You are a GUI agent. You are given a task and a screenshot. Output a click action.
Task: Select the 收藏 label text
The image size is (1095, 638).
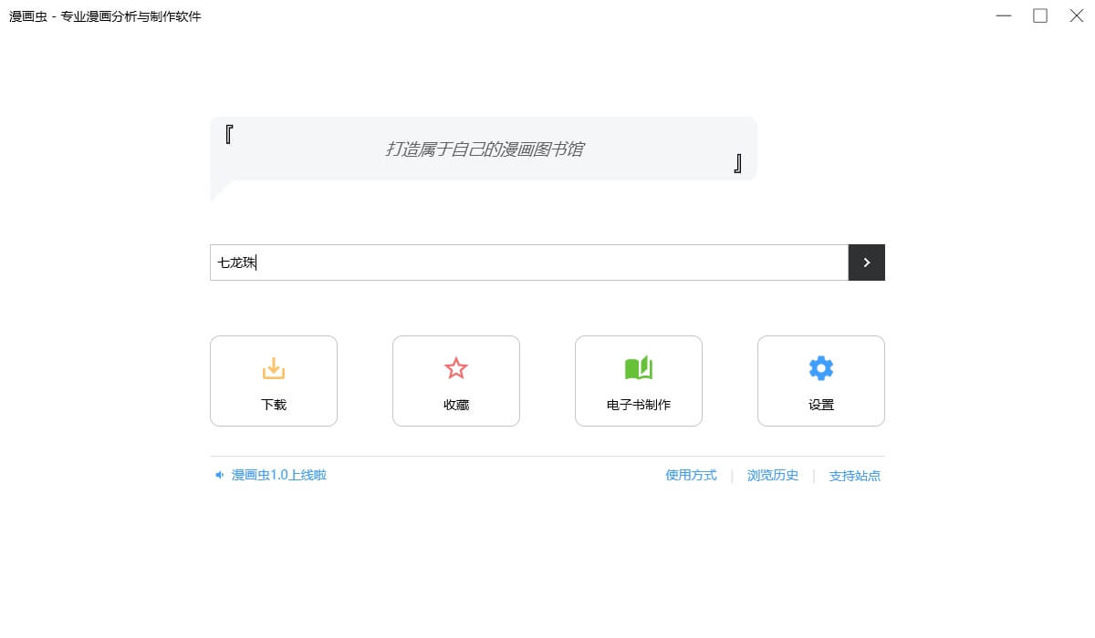coord(456,405)
